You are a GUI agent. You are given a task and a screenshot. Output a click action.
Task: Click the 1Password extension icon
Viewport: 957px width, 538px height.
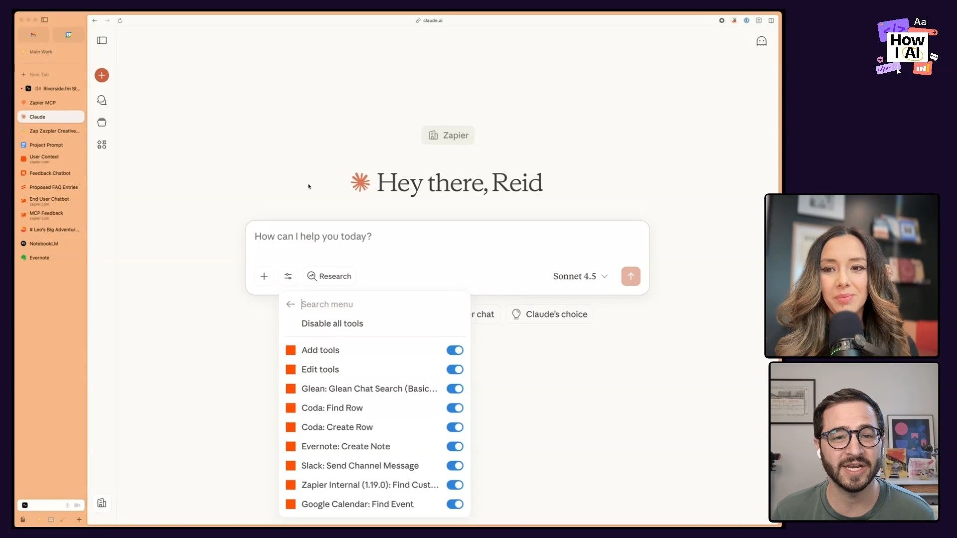746,20
